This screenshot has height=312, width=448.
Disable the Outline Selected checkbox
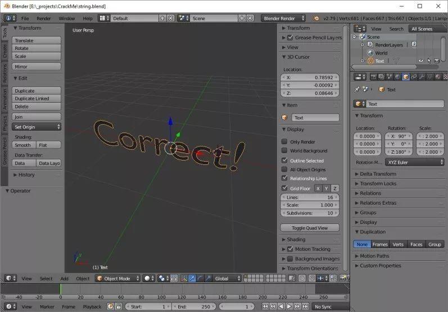(284, 160)
